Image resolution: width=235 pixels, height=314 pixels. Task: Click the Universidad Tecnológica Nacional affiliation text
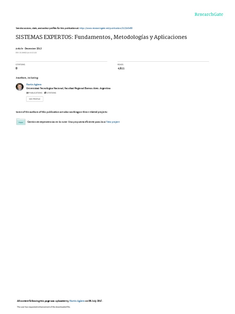pyautogui.click(x=68, y=88)
